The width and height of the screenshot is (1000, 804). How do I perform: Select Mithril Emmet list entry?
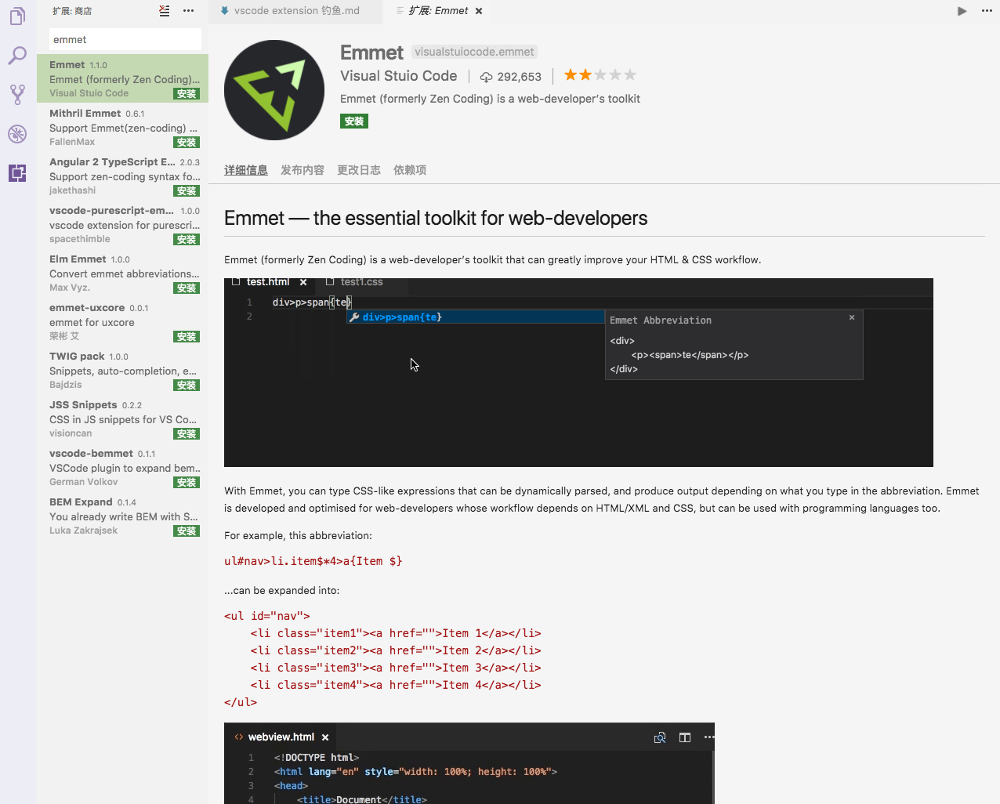[x=122, y=127]
